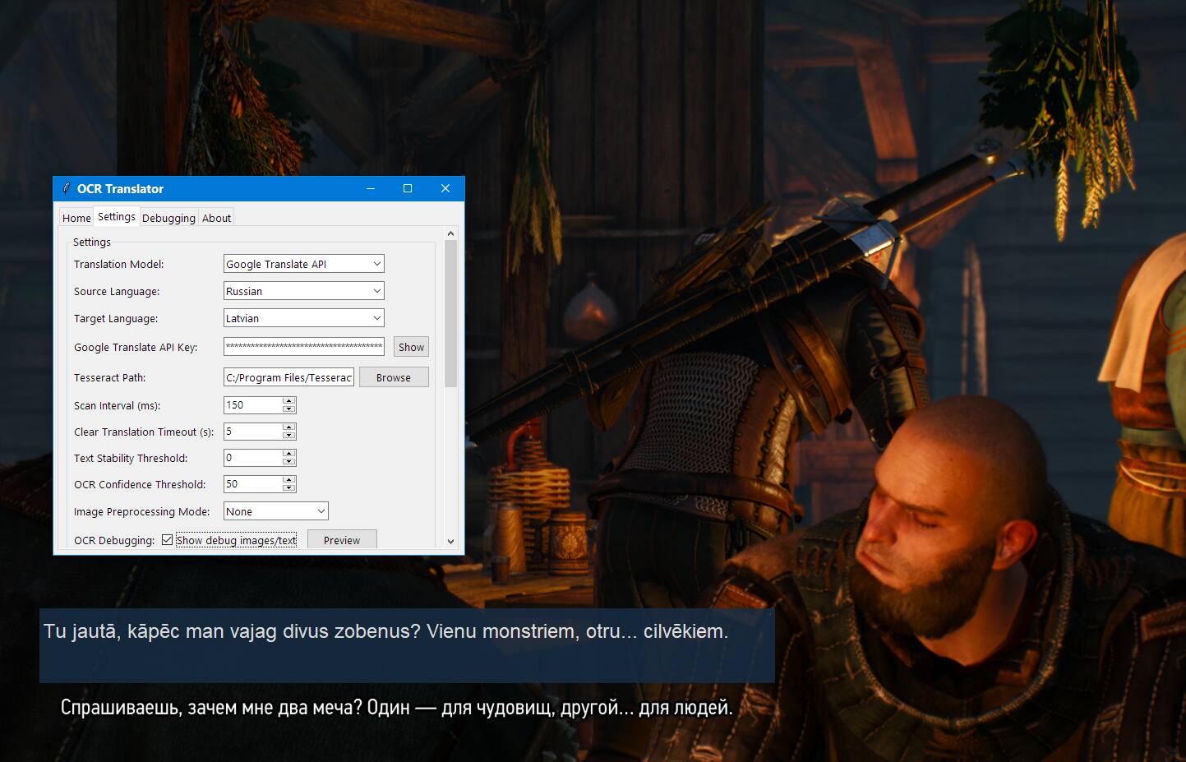
Task: Click the OCR Translator feather title icon
Action: [x=66, y=188]
